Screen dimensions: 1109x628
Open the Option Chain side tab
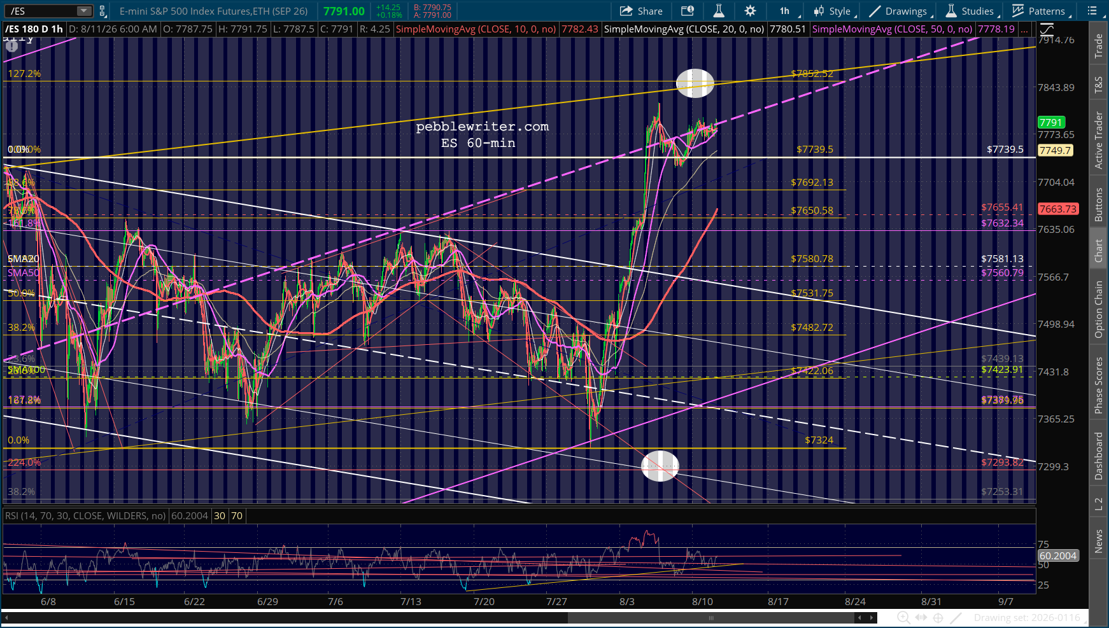coord(1098,309)
